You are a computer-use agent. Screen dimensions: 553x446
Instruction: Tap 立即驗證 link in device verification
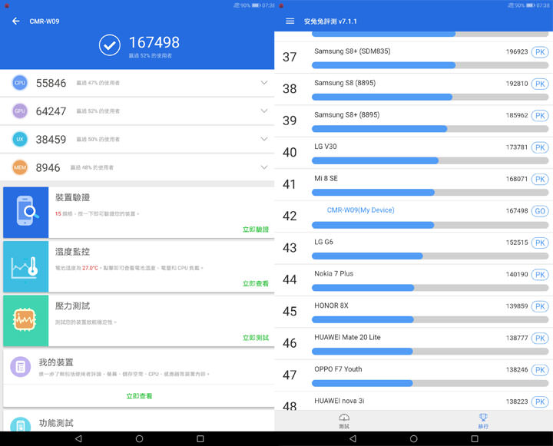255,230
